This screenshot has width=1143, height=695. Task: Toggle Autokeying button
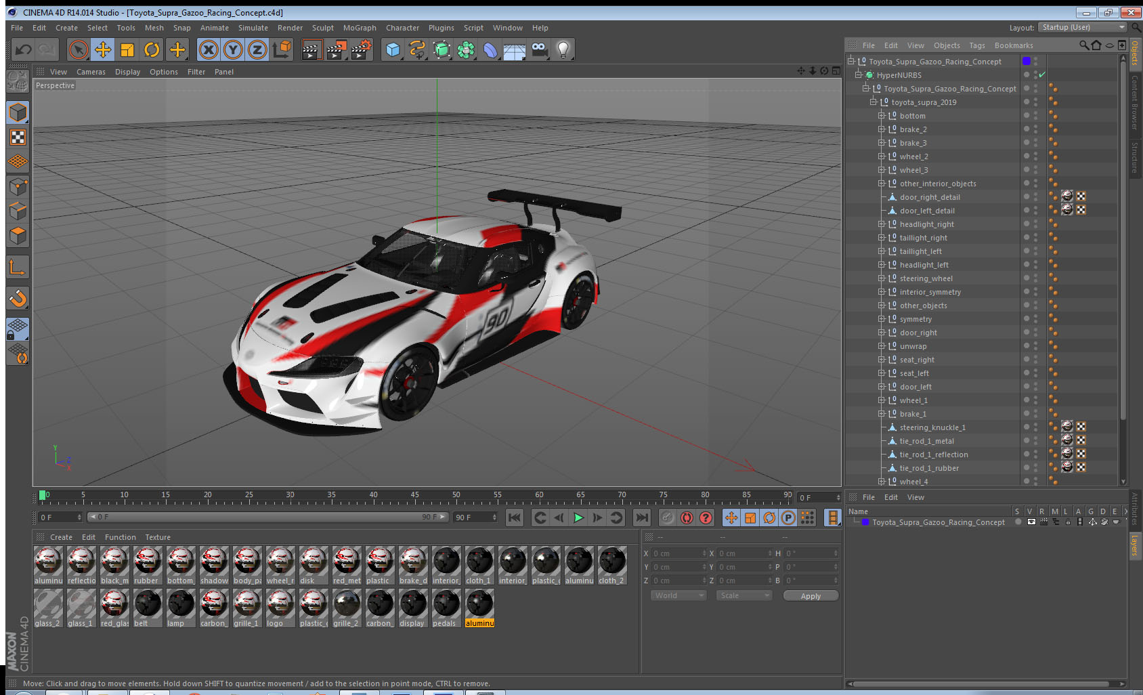(x=687, y=518)
